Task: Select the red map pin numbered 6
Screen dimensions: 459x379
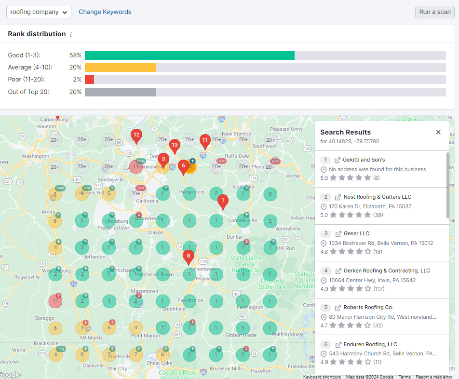Action: click(183, 167)
